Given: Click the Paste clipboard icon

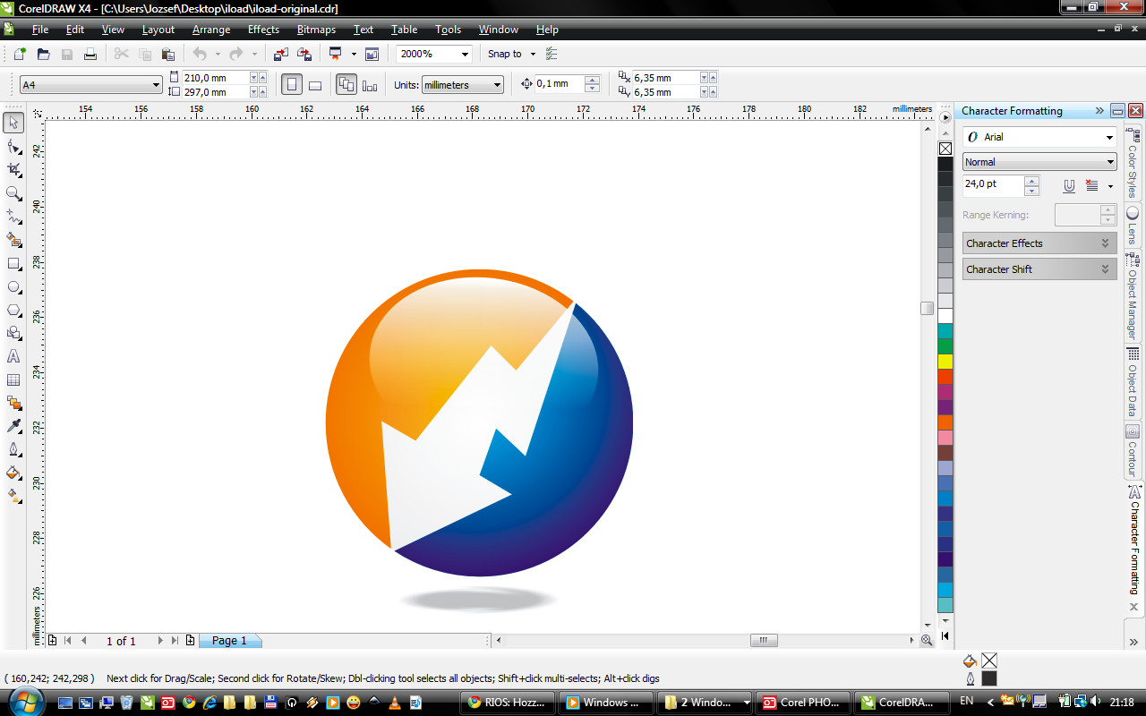Looking at the screenshot, I should point(167,54).
